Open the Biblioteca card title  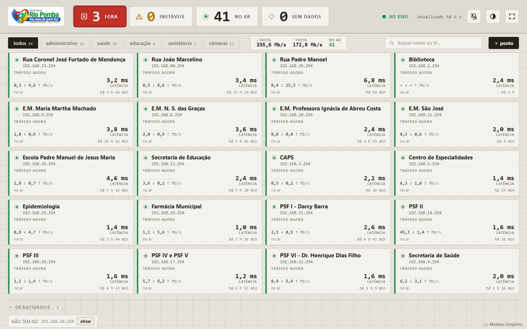coord(422,60)
